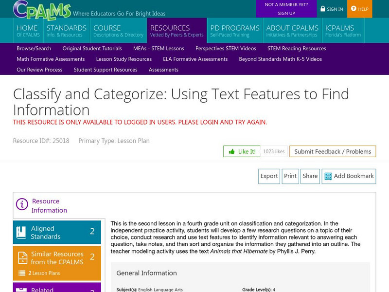Click the Add Bookmark icon

[x=327, y=176]
